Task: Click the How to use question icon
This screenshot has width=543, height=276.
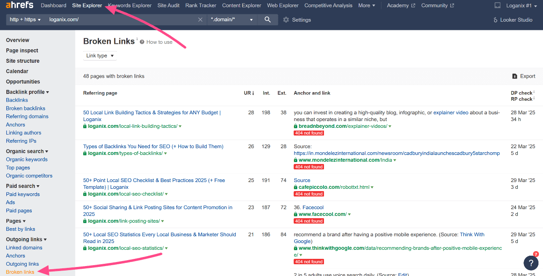Action: (x=142, y=42)
